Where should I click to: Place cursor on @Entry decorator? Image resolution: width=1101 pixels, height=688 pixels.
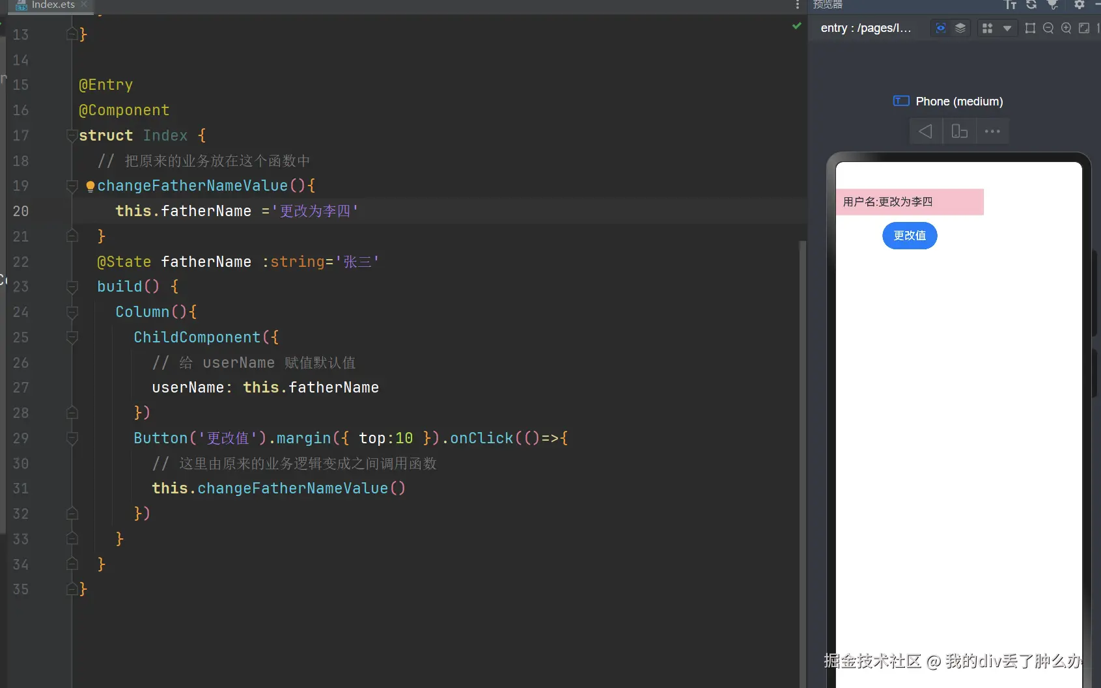pos(105,85)
